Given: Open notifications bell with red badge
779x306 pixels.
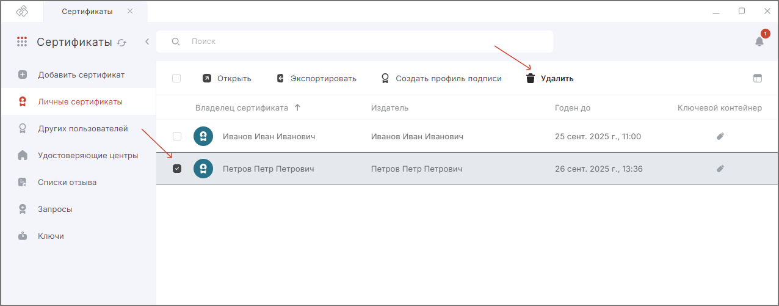Looking at the screenshot, I should (759, 41).
